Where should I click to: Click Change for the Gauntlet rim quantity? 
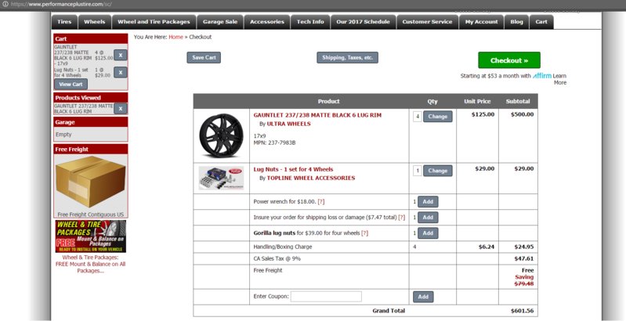coord(437,117)
